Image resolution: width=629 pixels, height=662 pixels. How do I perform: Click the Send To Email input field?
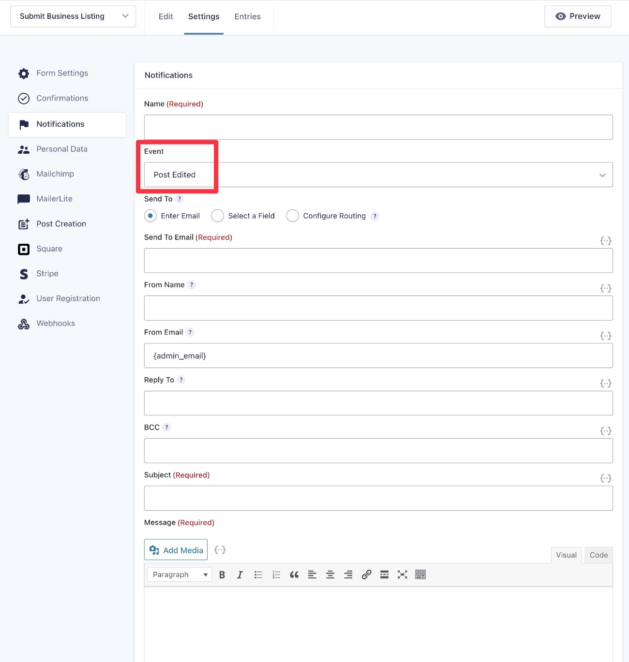(x=378, y=260)
